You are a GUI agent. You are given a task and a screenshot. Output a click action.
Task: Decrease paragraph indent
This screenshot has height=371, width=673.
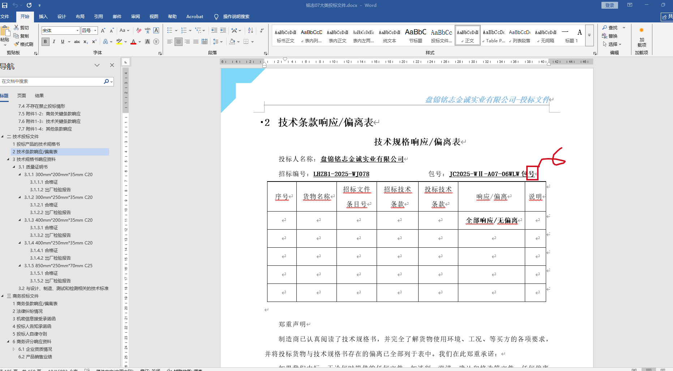pyautogui.click(x=214, y=30)
